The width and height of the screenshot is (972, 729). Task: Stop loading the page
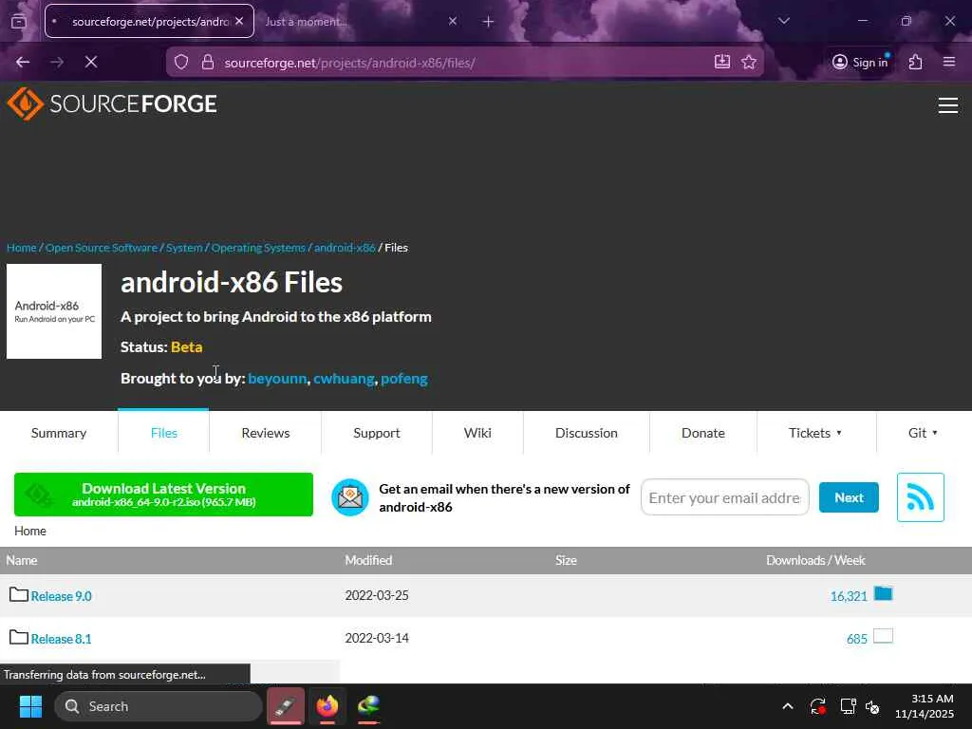pyautogui.click(x=91, y=62)
